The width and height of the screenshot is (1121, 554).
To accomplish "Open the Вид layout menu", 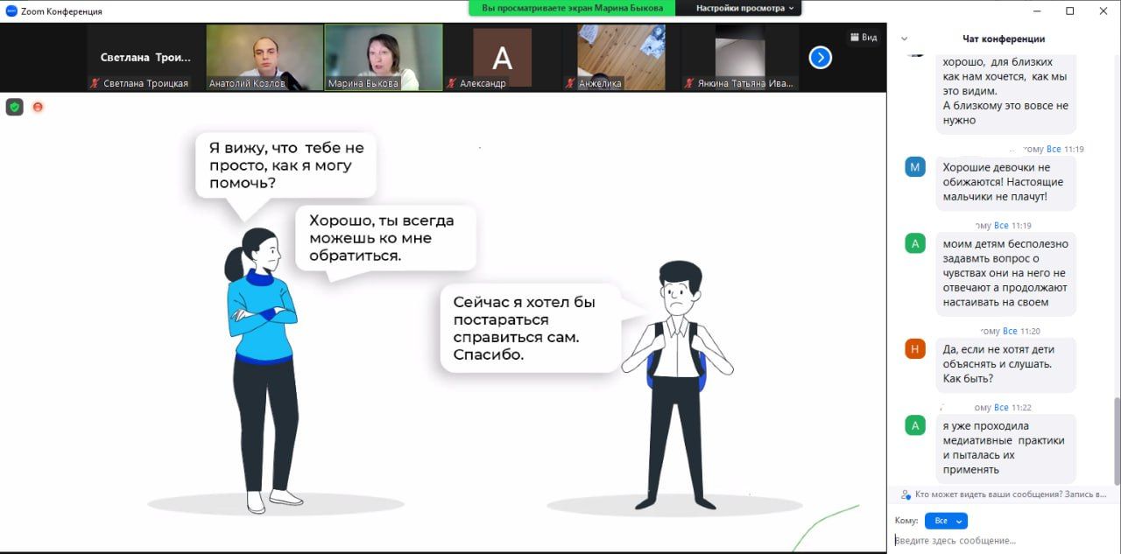I will [x=863, y=38].
